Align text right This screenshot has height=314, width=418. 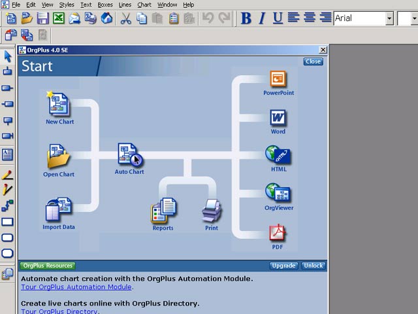(x=325, y=18)
